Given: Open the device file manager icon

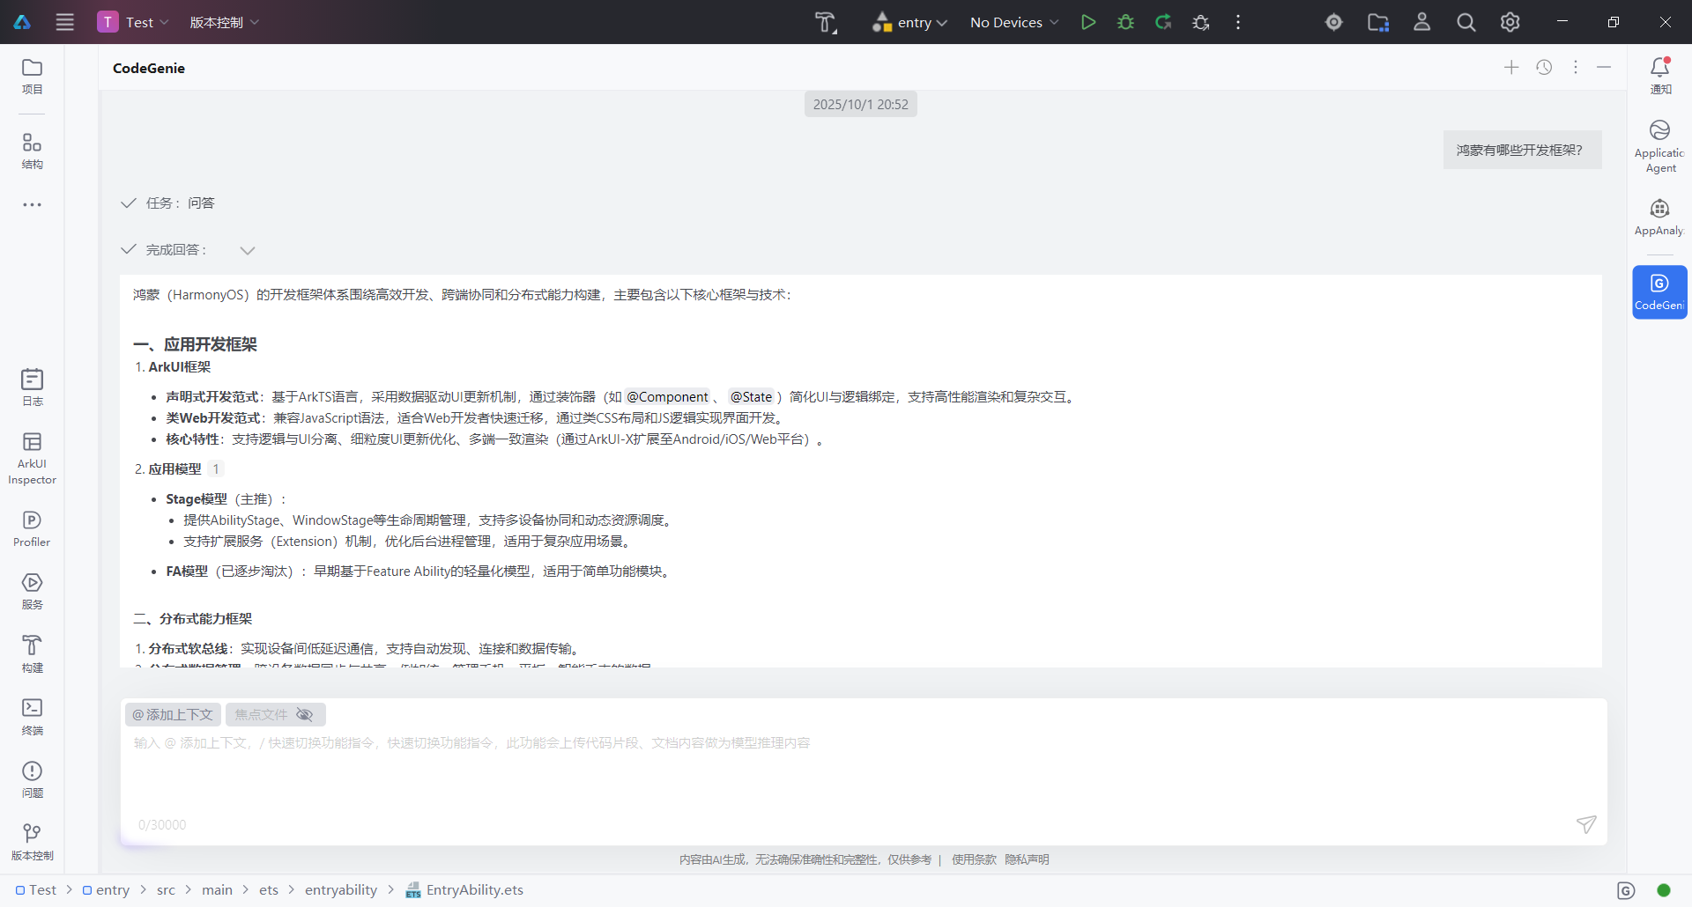Looking at the screenshot, I should [1378, 22].
